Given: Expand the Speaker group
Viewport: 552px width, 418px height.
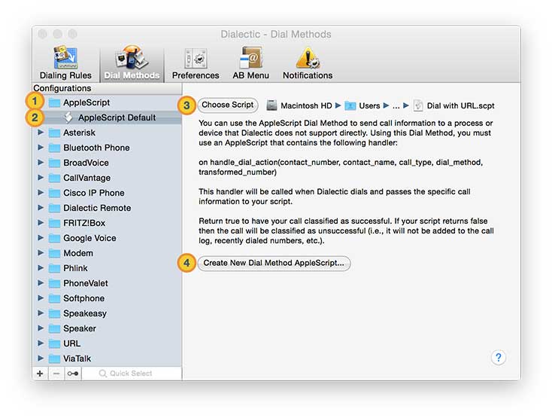Looking at the screenshot, I should click(41, 328).
